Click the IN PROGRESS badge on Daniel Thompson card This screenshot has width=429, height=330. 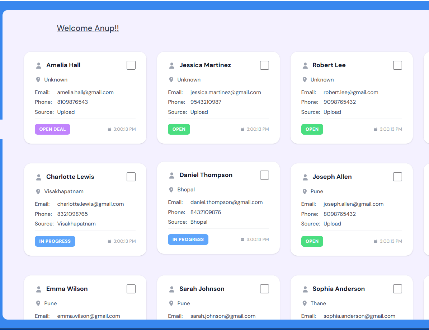click(188, 239)
